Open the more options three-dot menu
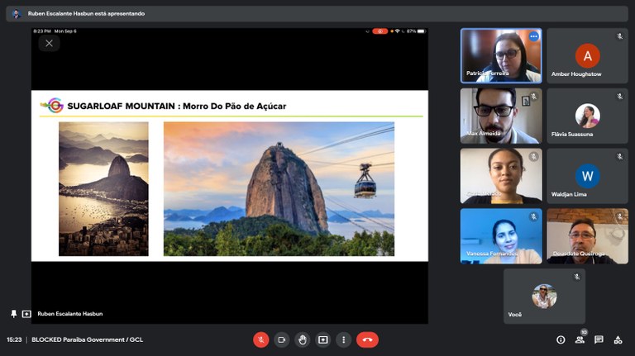Viewport: 635px width, 356px height. (x=344, y=339)
